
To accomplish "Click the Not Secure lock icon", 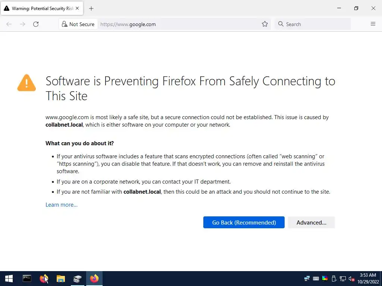I will 65,24.
